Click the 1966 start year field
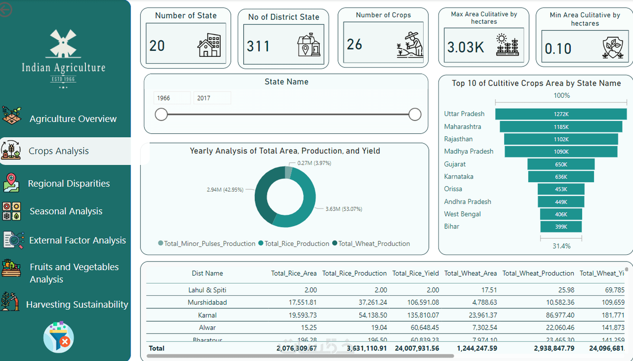Screen dimensions: 633x361 pos(172,98)
